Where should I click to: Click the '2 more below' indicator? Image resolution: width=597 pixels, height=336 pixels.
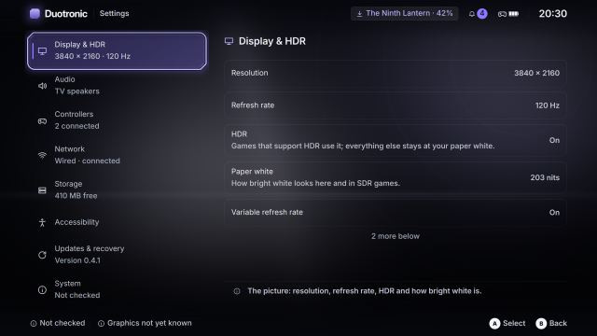[x=396, y=236]
